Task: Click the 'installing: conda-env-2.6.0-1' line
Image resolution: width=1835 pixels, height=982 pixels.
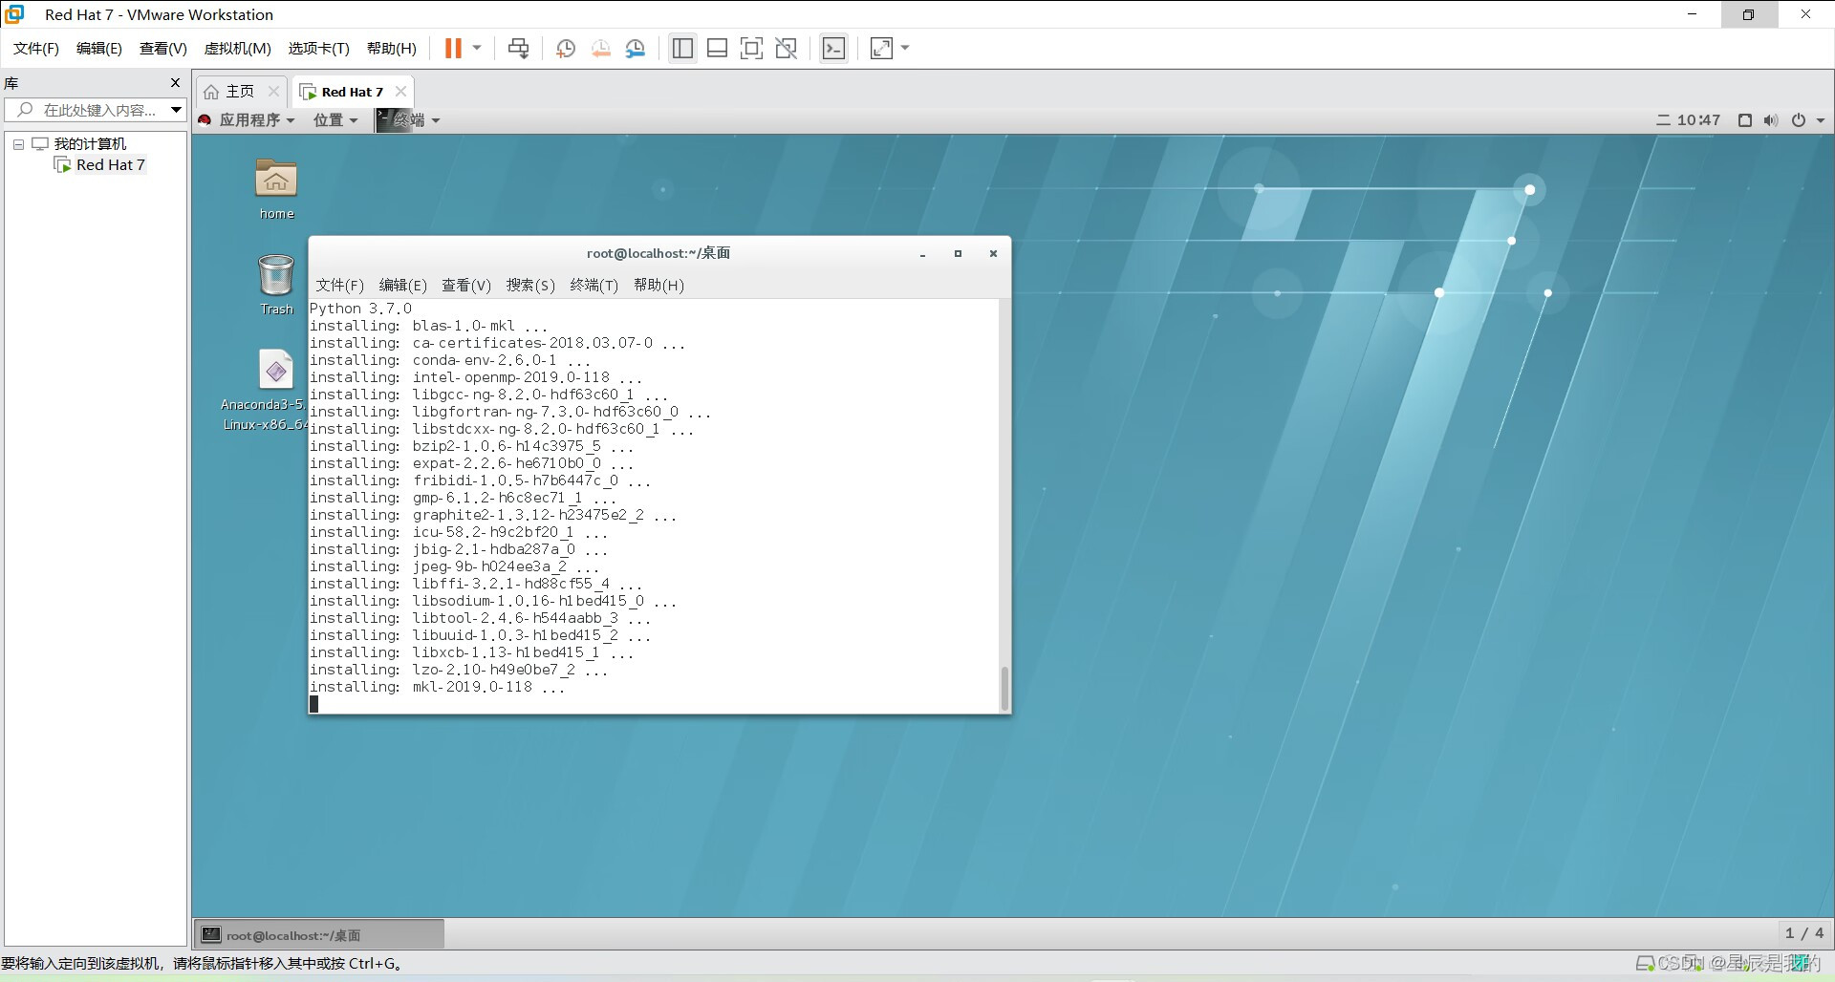Action: pyautogui.click(x=449, y=360)
